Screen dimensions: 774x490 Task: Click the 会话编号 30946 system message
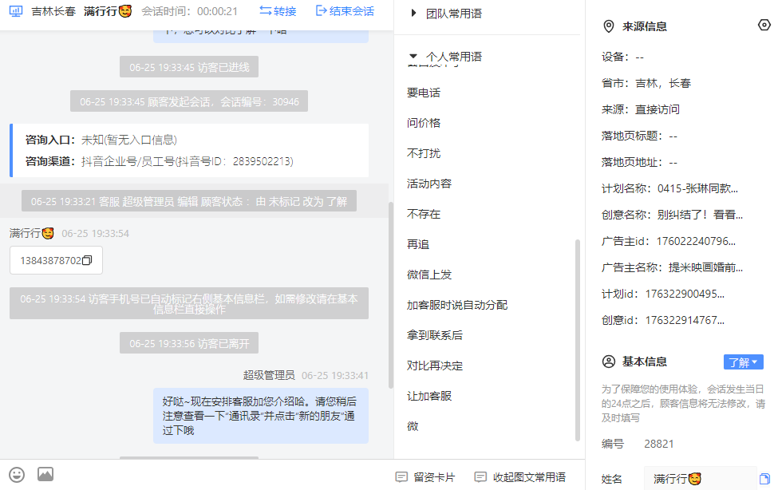[189, 101]
